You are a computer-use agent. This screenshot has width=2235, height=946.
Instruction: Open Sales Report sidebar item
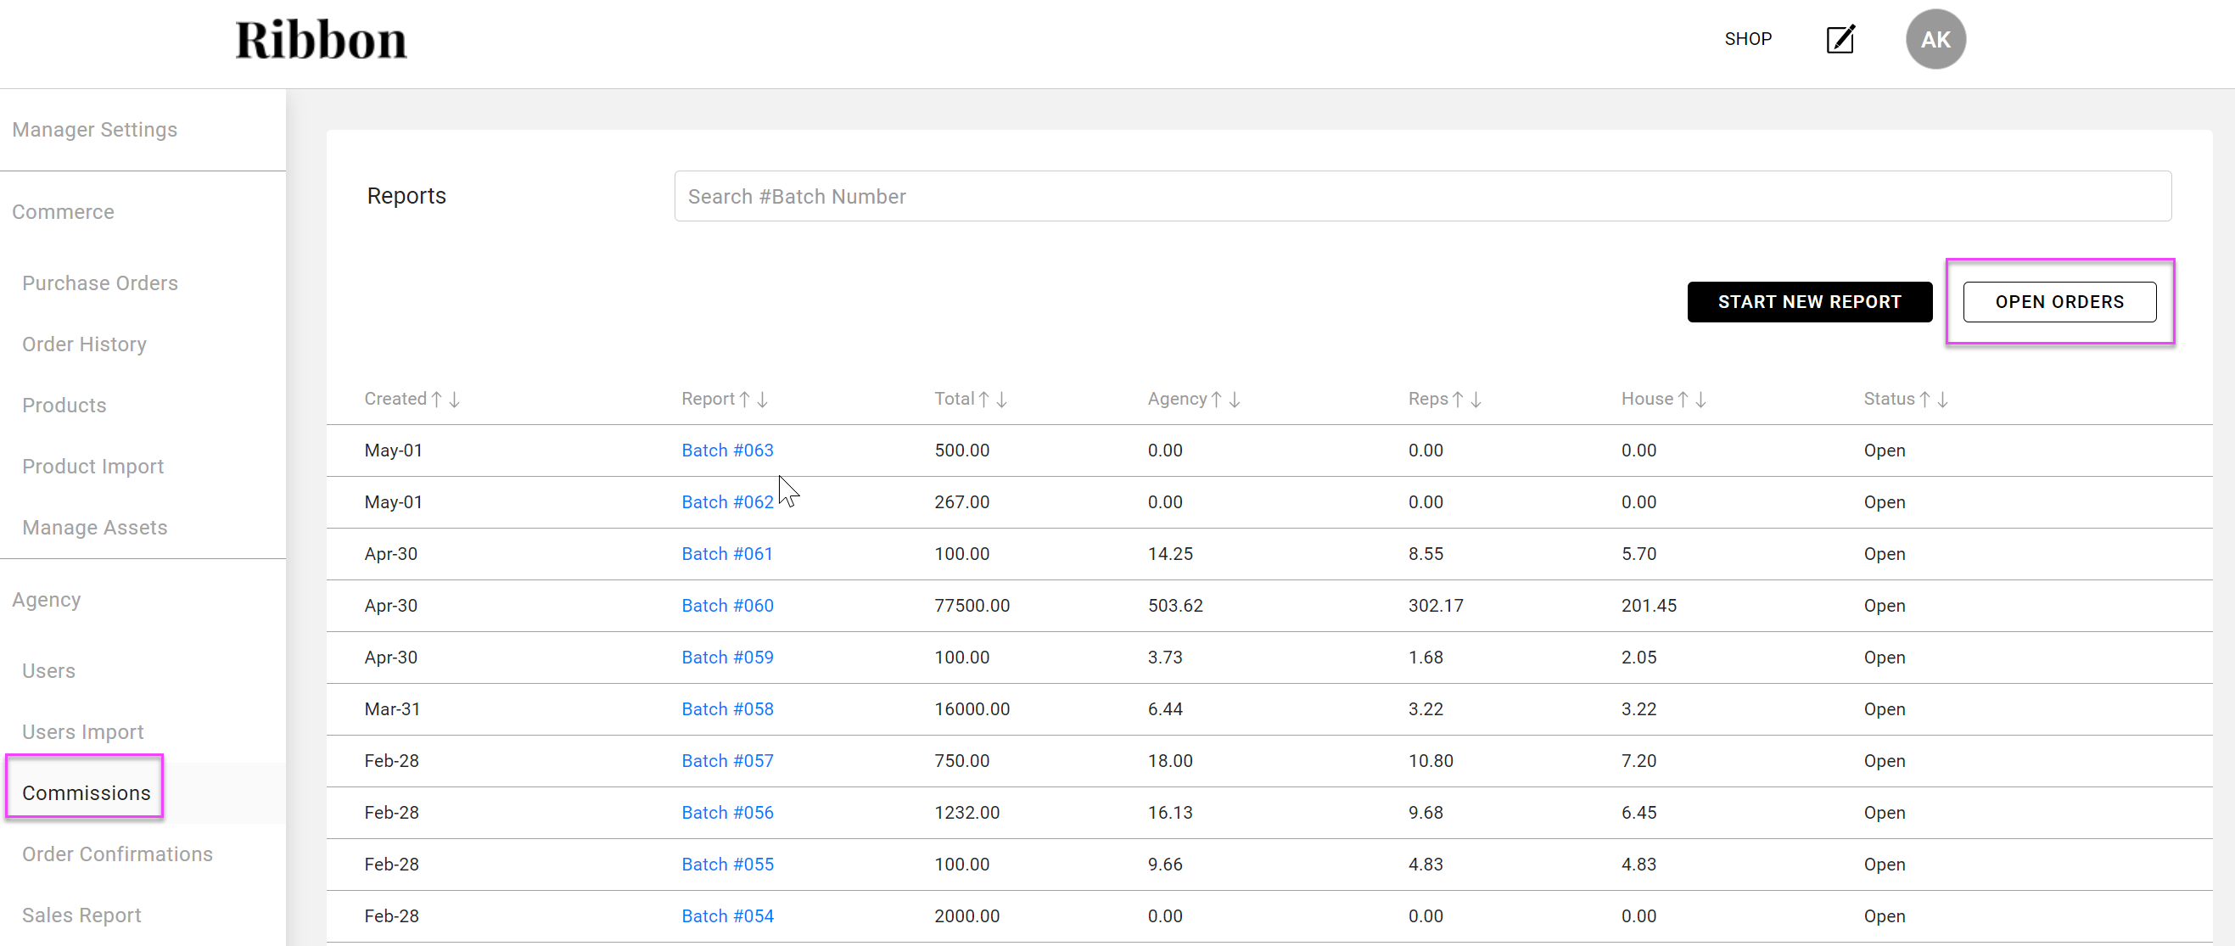pos(81,915)
